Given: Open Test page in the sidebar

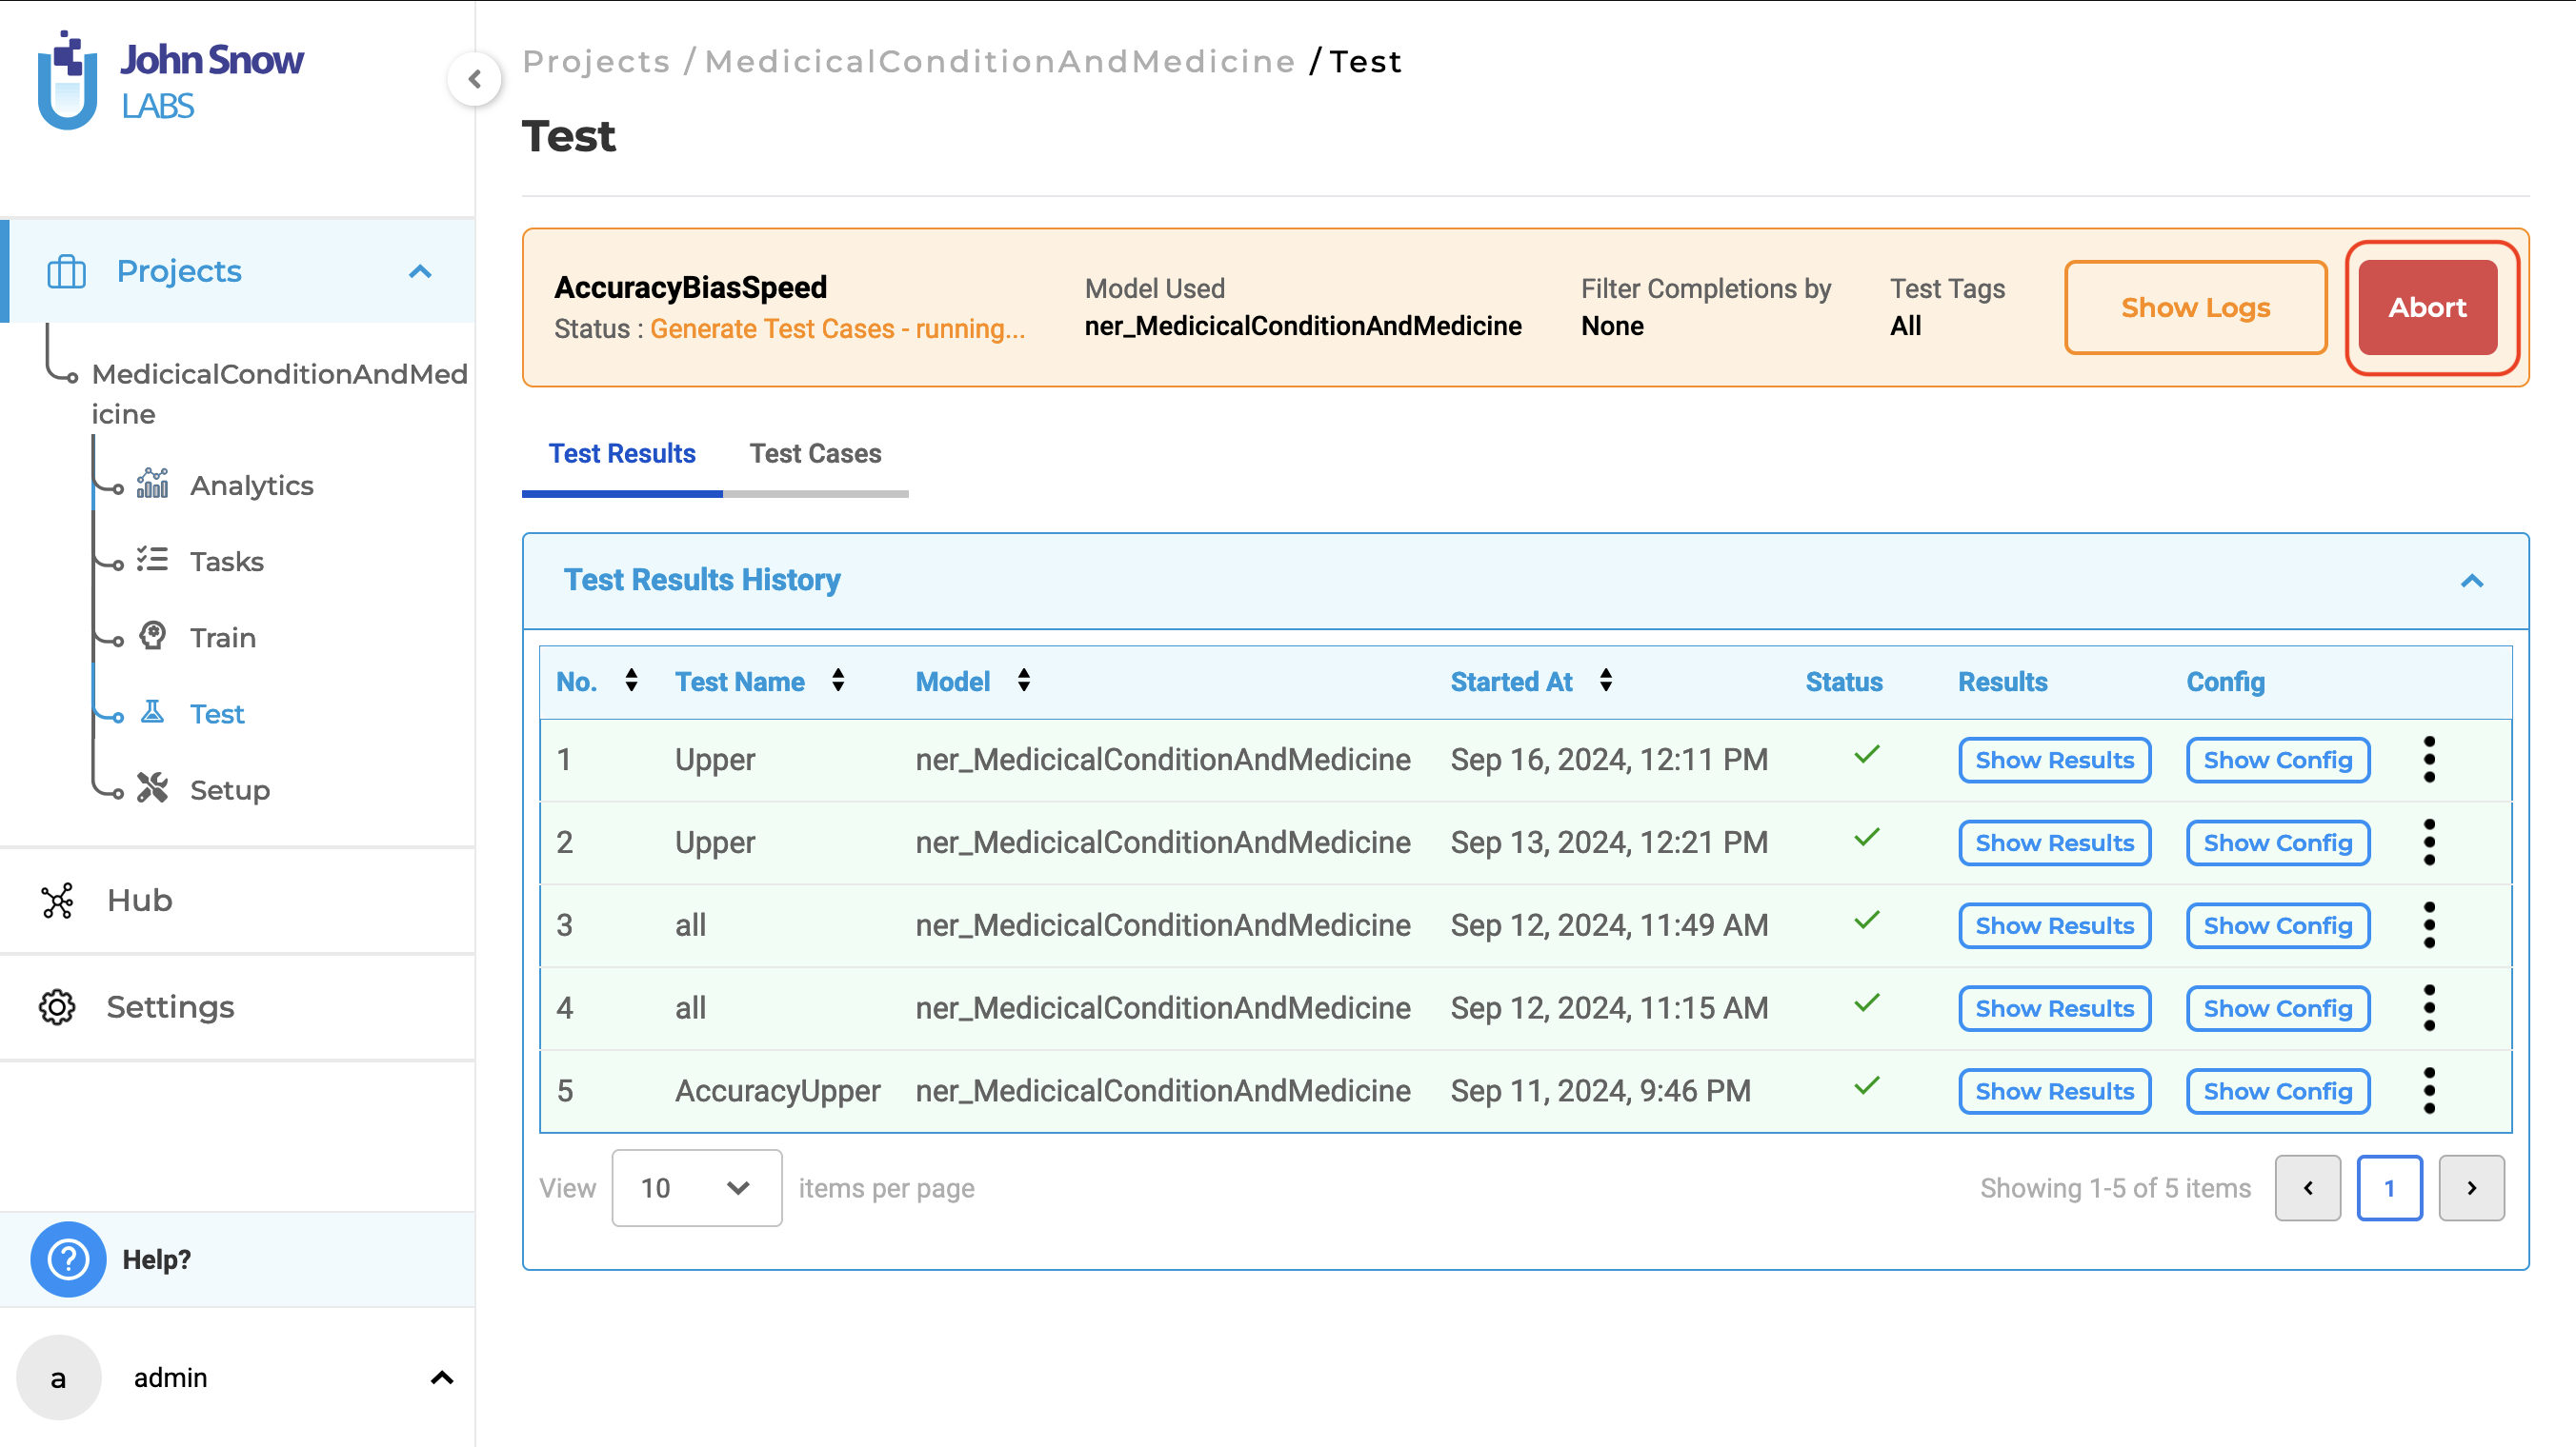Looking at the screenshot, I should 217,714.
